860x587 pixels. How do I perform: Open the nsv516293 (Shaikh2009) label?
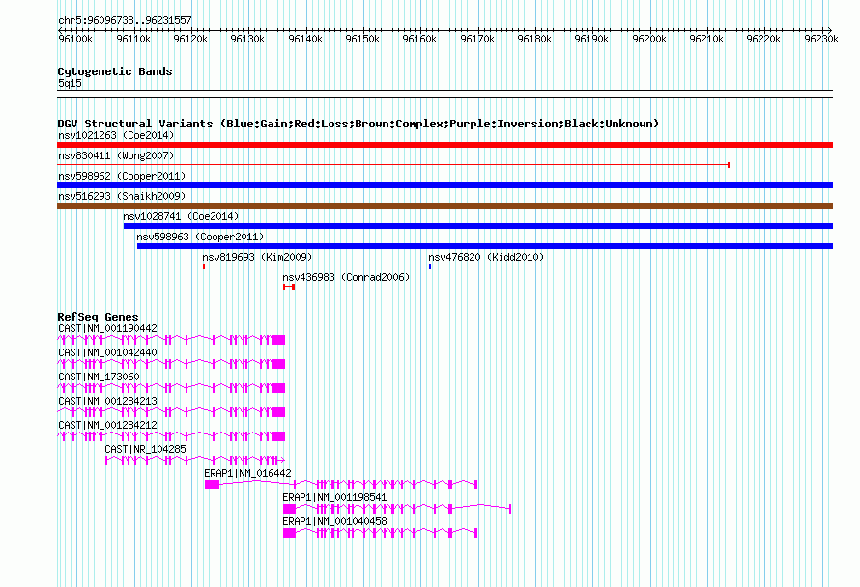[122, 196]
